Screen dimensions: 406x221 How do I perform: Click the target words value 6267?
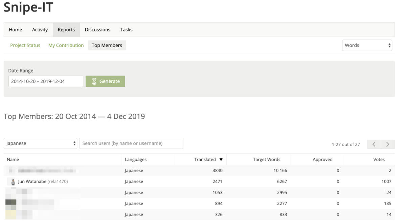281,182
